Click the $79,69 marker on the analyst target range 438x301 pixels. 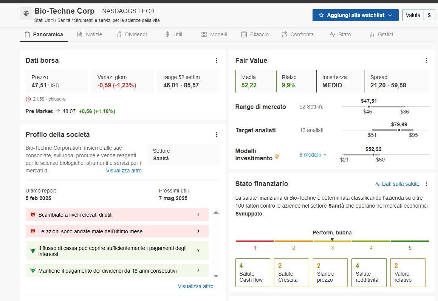point(399,130)
